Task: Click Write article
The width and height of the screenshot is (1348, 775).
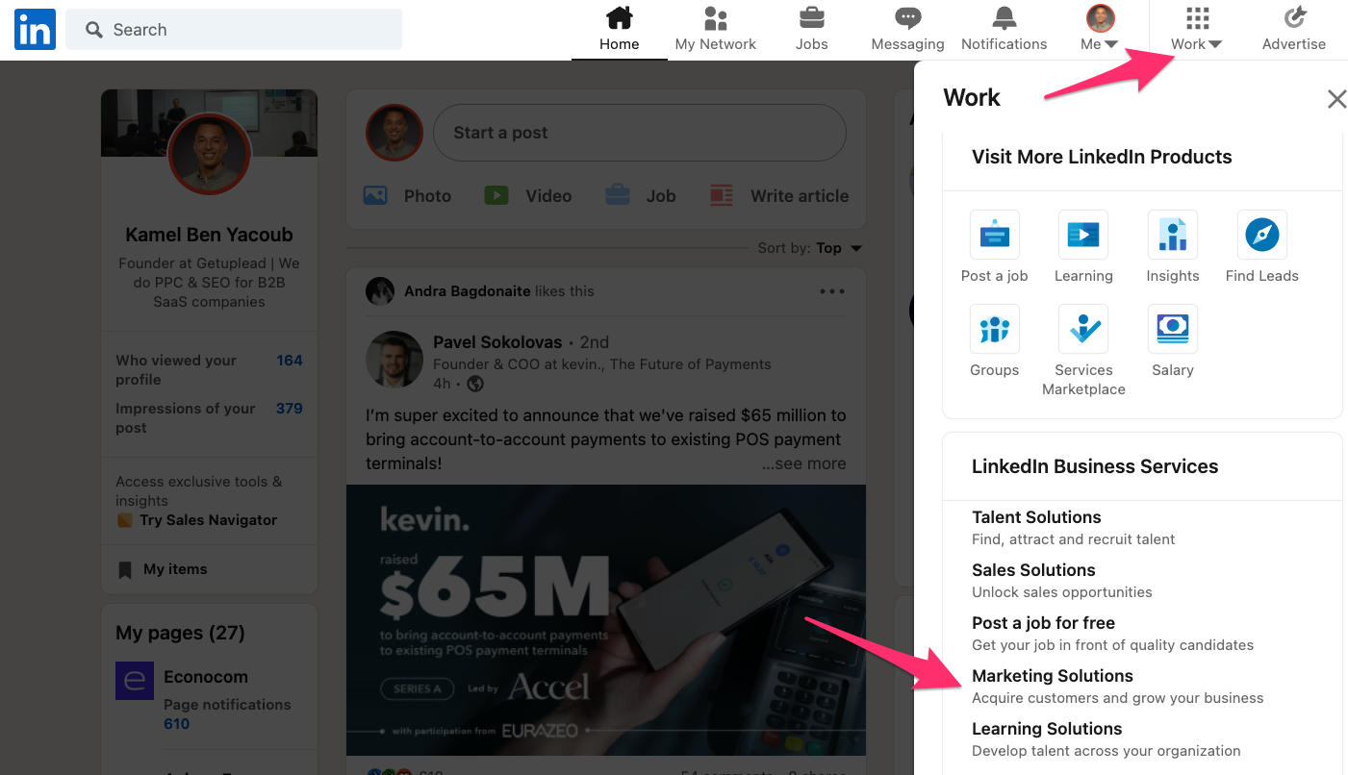Action: pyautogui.click(x=779, y=196)
